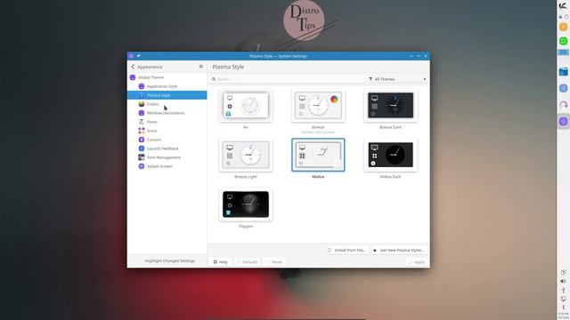Click the Cursors sidebar icon

coord(142,140)
